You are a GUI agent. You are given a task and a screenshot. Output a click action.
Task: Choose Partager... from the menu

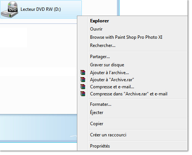100,57
